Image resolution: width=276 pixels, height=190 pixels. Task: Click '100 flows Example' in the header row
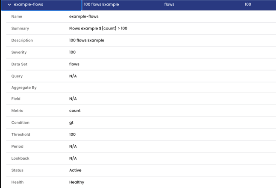coord(101,5)
